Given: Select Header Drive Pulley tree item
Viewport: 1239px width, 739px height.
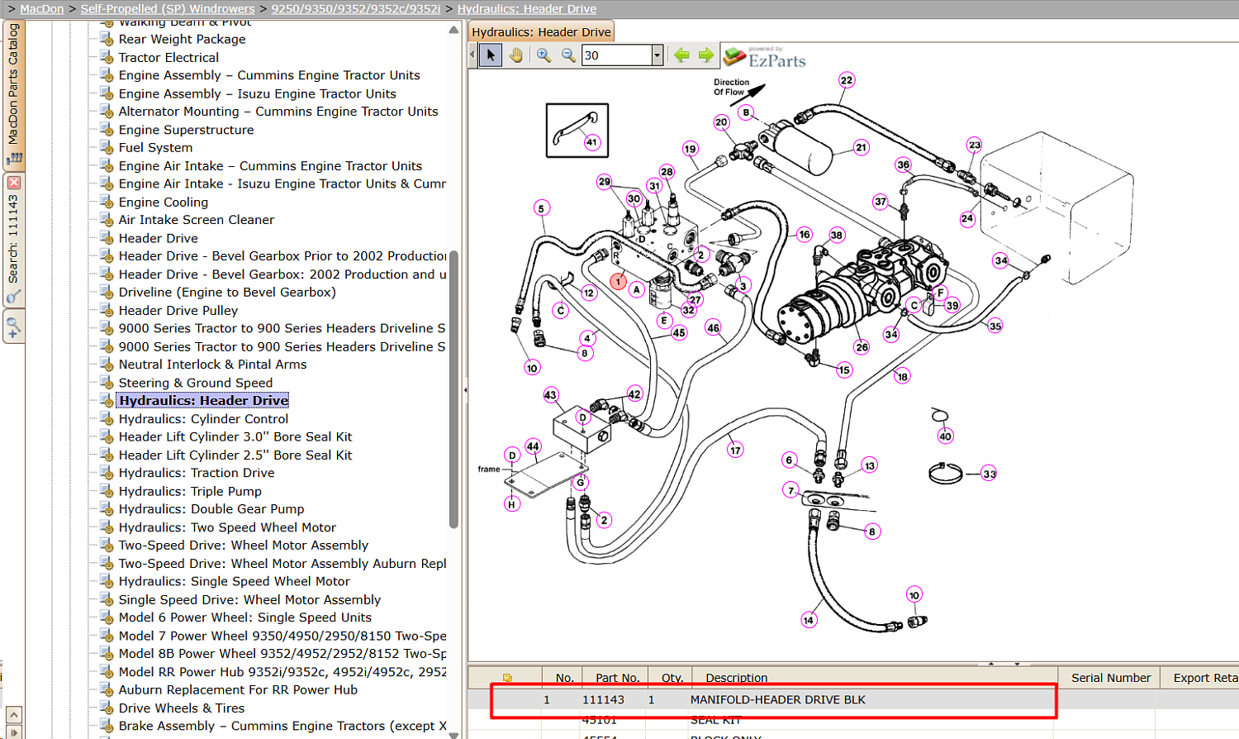Looking at the screenshot, I should [x=178, y=310].
